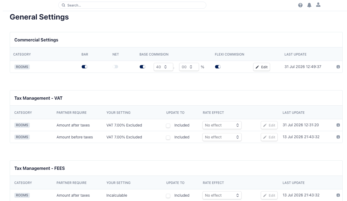Click the search magnifier icon
The image size is (347, 201).
click(x=63, y=5)
